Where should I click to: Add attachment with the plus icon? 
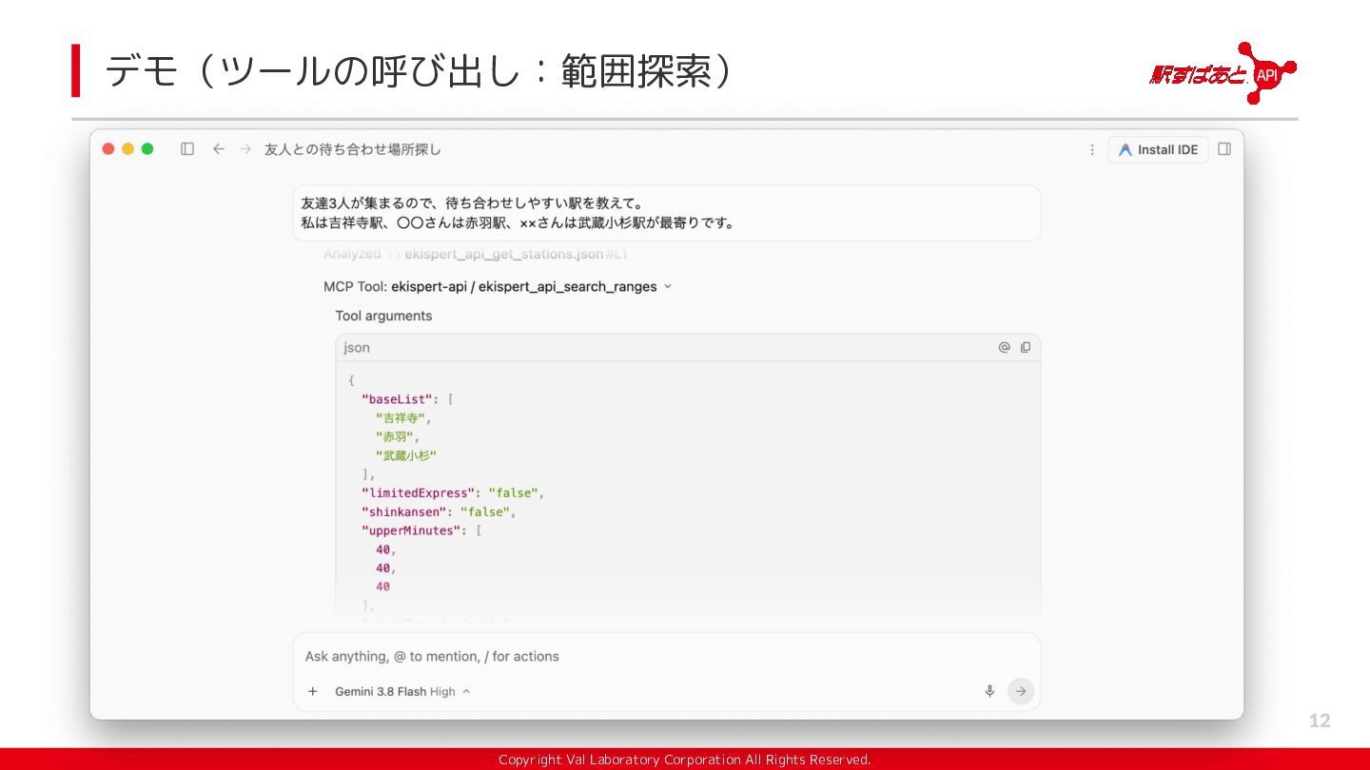[313, 691]
